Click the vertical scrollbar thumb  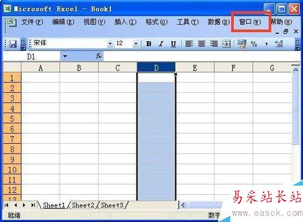pyautogui.click(x=296, y=109)
